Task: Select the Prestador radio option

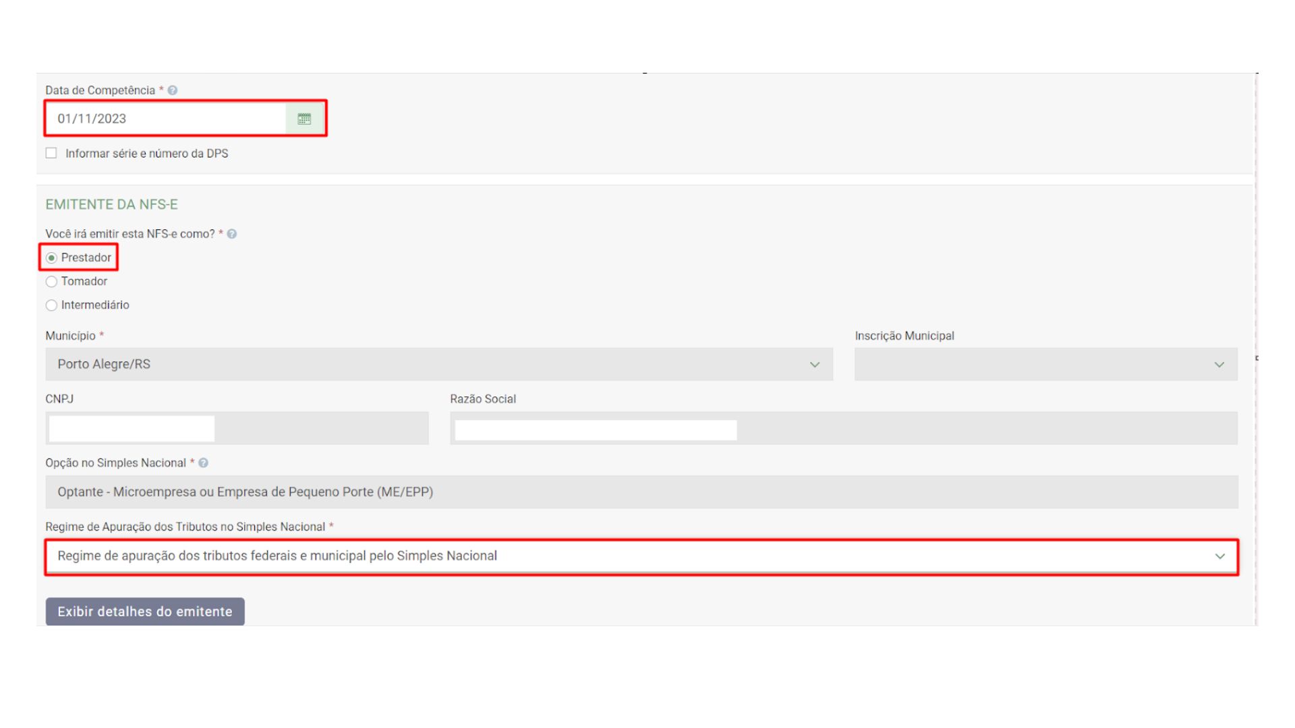Action: point(51,257)
